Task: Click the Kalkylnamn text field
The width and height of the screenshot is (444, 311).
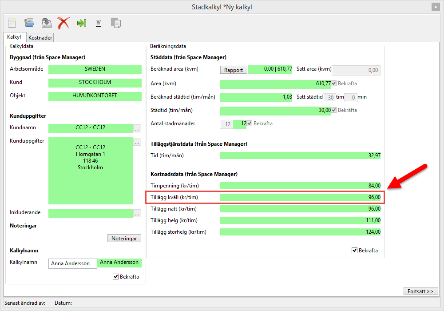Action: pos(72,263)
